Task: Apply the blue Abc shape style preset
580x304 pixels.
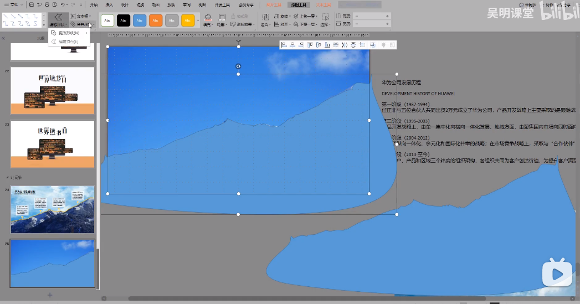Action: [x=140, y=20]
